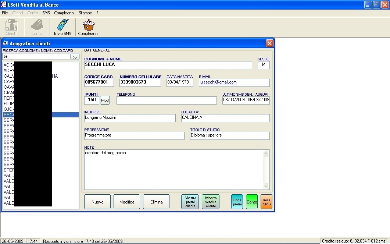This screenshot has width=390, height=244.
Task: Click the empty Telefono field
Action: [167, 100]
